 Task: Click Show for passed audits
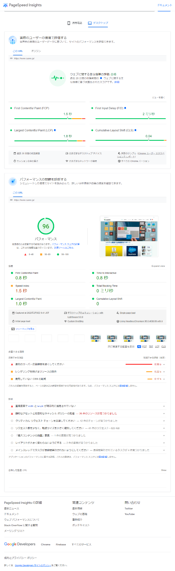164,470
